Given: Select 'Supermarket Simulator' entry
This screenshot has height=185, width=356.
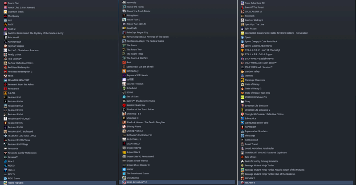Looking at the screenshot, I should pos(256,131).
